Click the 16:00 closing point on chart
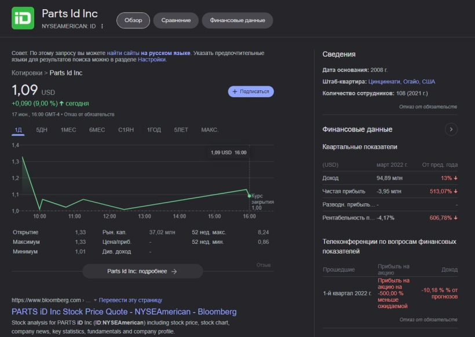 249,196
